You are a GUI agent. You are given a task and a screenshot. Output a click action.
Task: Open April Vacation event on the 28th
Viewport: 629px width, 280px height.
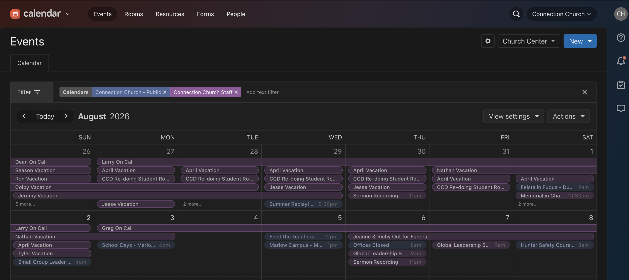click(x=220, y=170)
